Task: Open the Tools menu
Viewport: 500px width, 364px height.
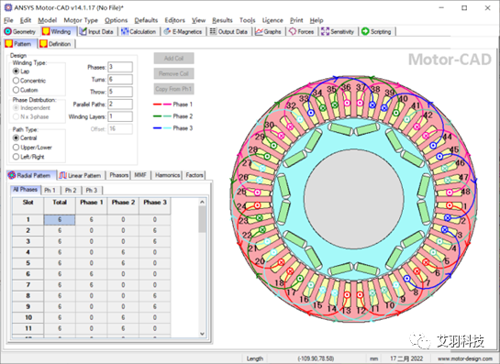Action: click(248, 20)
